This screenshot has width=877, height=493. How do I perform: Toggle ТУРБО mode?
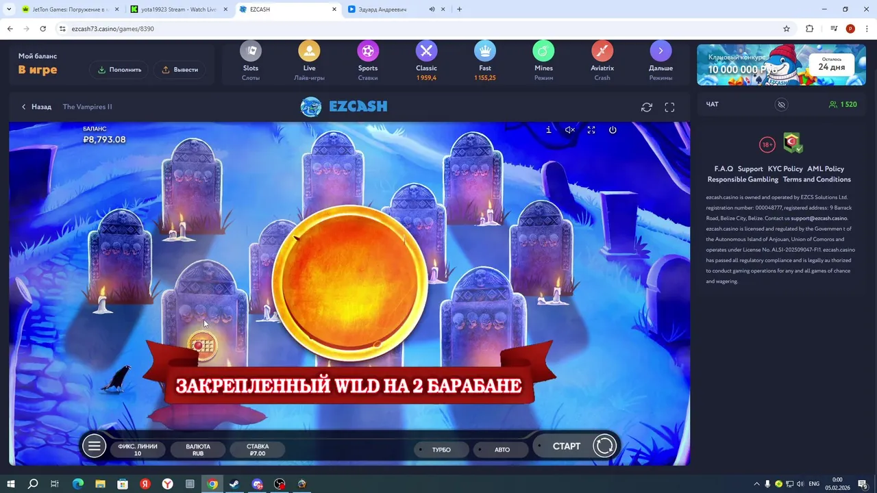tap(442, 450)
